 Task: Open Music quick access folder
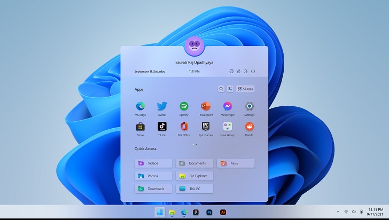[236, 163]
